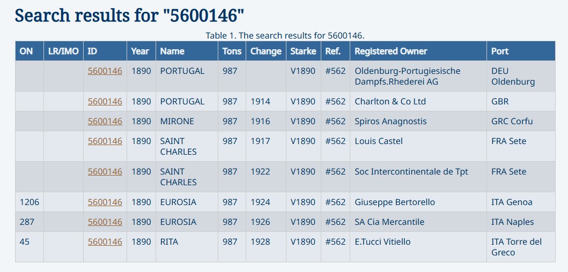
Task: Click the Year column header
Action: click(x=140, y=51)
